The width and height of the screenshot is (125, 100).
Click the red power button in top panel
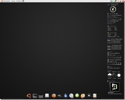click(x=123, y=1)
